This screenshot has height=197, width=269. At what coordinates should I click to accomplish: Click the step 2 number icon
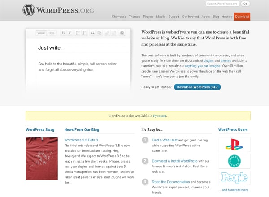[x=145, y=161]
